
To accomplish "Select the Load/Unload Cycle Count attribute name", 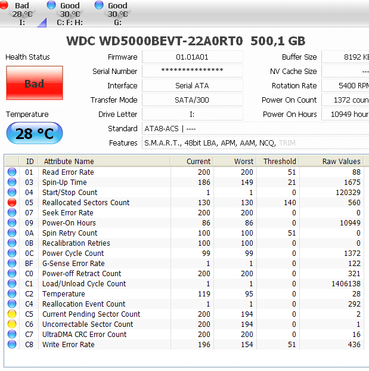I will pyautogui.click(x=84, y=284).
